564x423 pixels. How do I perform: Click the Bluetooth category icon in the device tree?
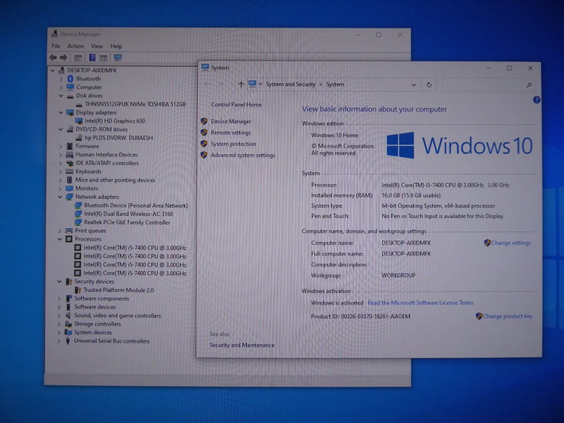[x=70, y=79]
